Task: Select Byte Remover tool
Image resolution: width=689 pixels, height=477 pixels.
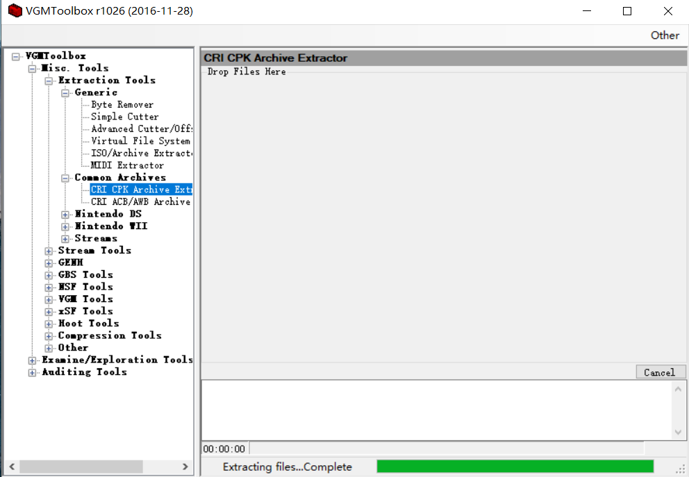Action: pos(122,105)
